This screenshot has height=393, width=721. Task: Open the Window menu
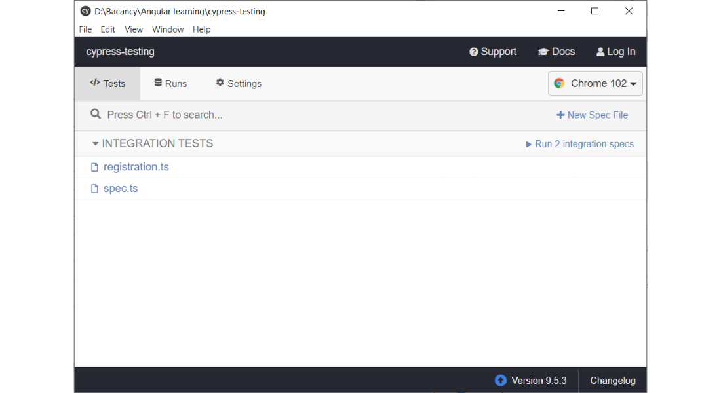[x=168, y=29]
